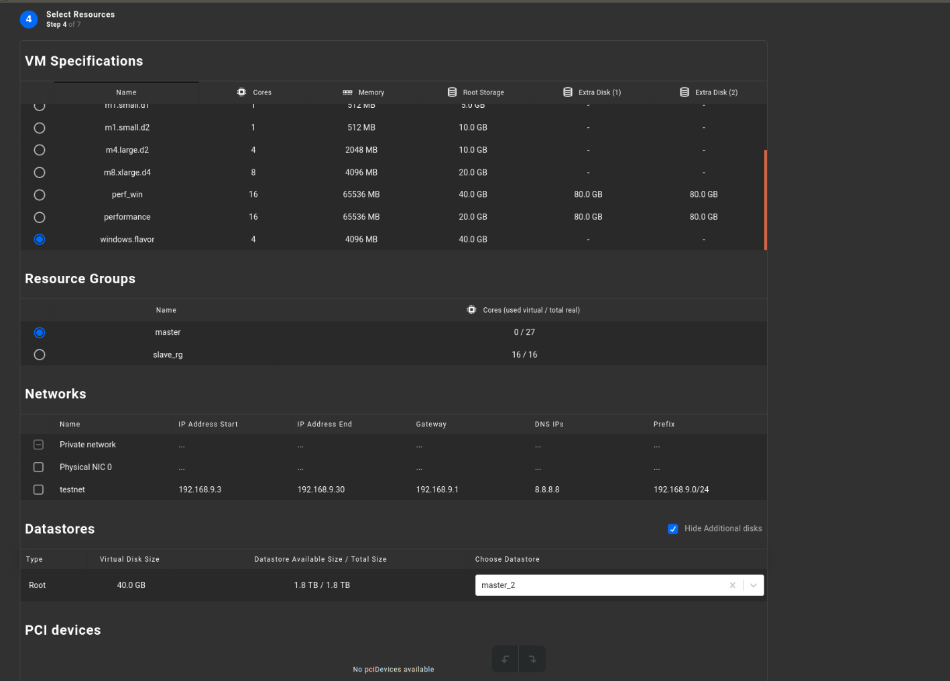Click the testnet network name
950x681 pixels.
point(72,489)
